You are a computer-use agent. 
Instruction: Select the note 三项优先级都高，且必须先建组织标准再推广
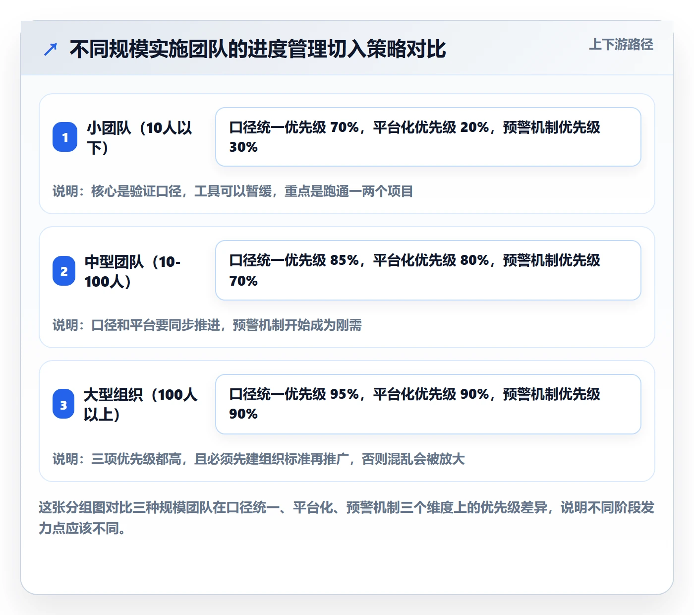pyautogui.click(x=259, y=459)
